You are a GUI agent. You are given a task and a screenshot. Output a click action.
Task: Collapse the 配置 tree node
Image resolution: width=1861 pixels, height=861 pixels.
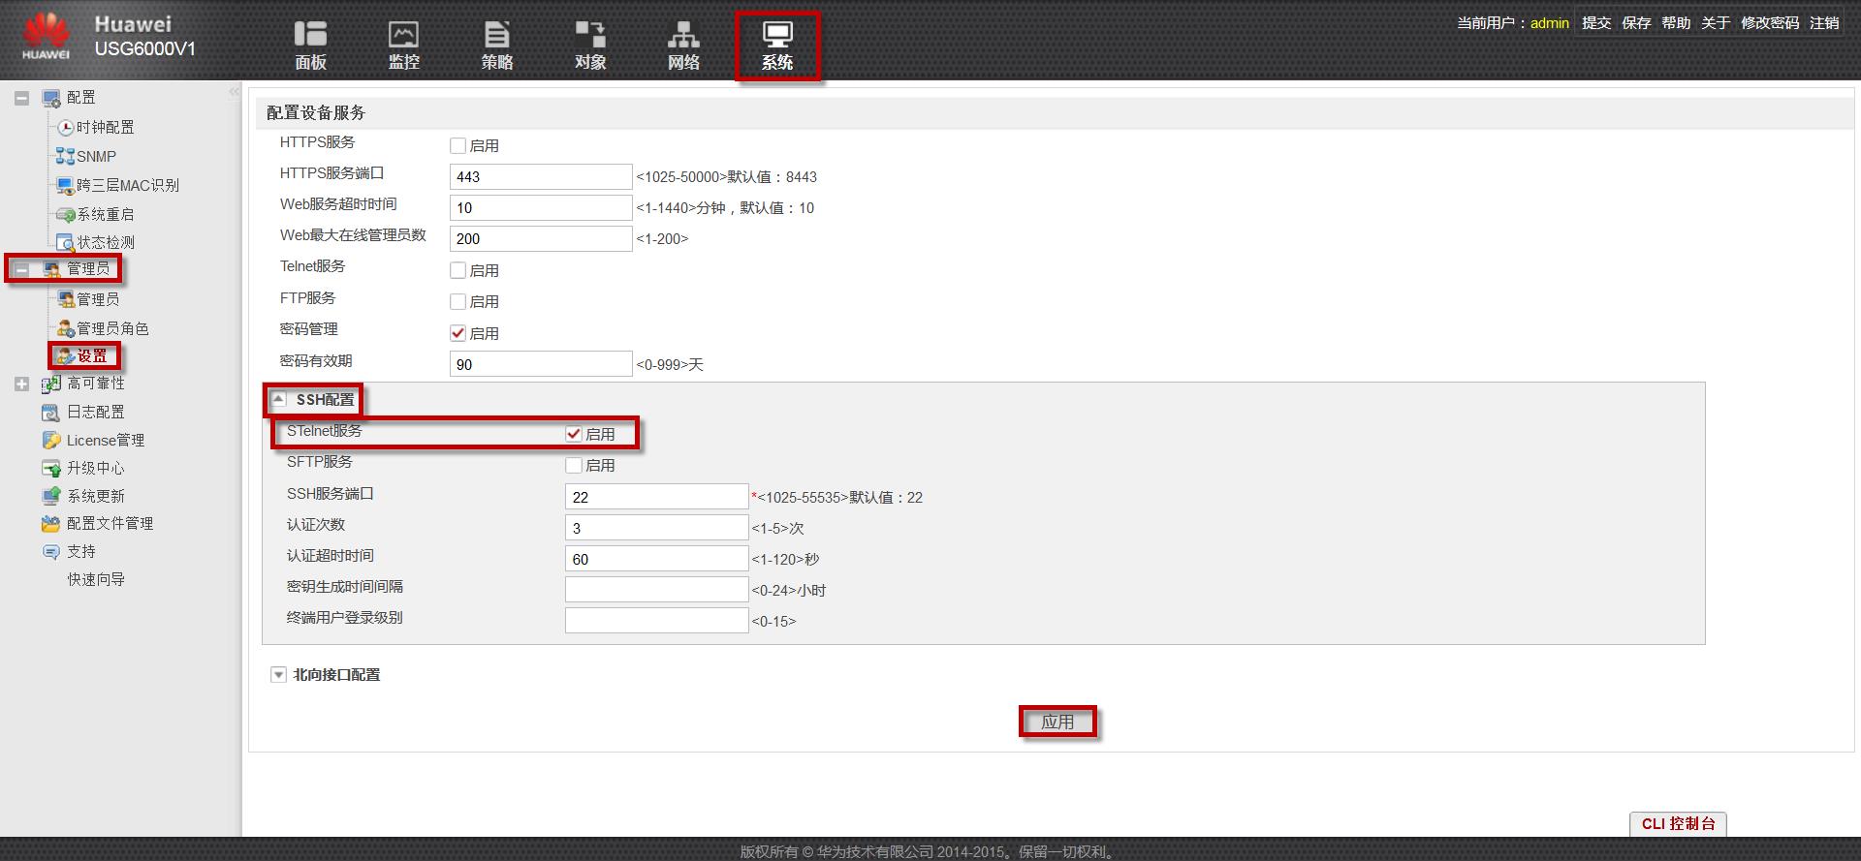pyautogui.click(x=21, y=98)
